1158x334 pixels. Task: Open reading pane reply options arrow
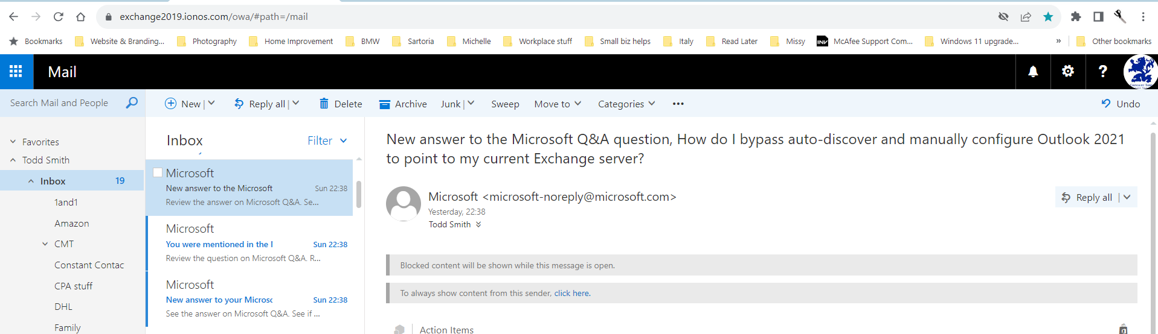(1127, 197)
